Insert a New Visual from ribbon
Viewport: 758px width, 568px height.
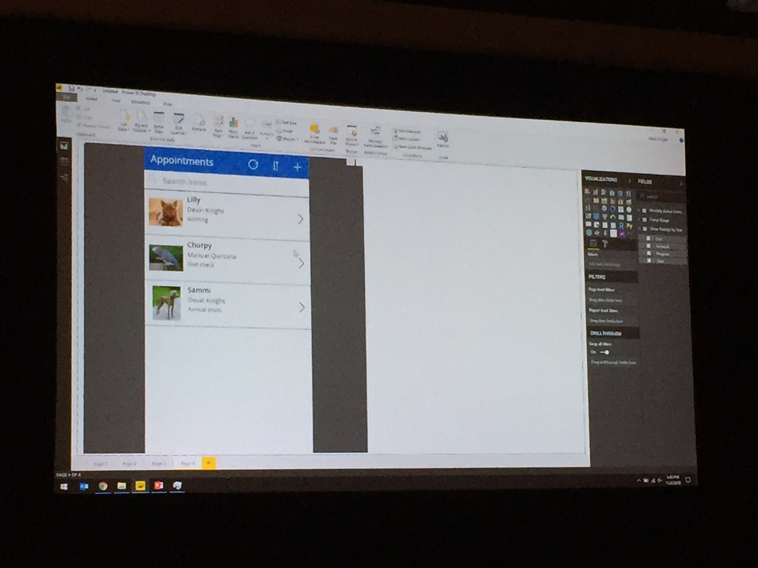pyautogui.click(x=234, y=128)
